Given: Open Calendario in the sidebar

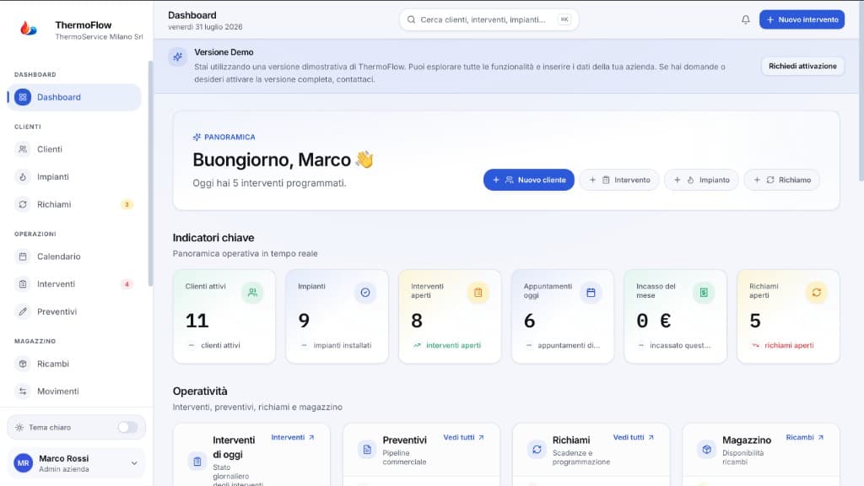Looking at the screenshot, I should (x=74, y=256).
